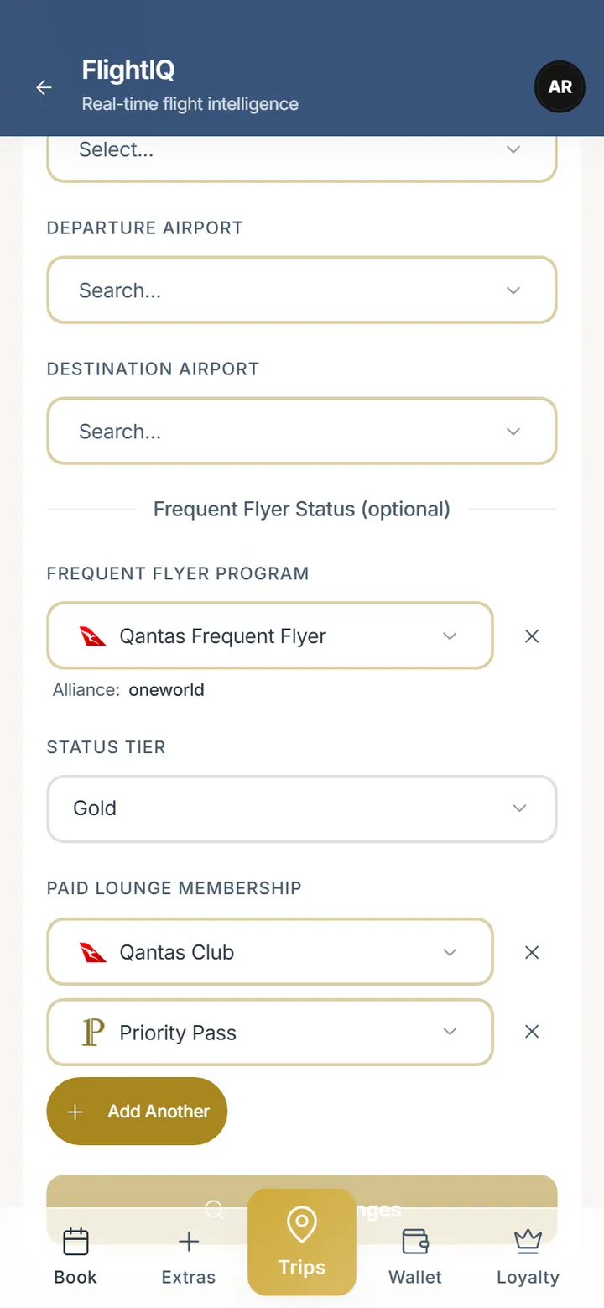
Task: Click the Add Another button
Action: [x=137, y=1111]
